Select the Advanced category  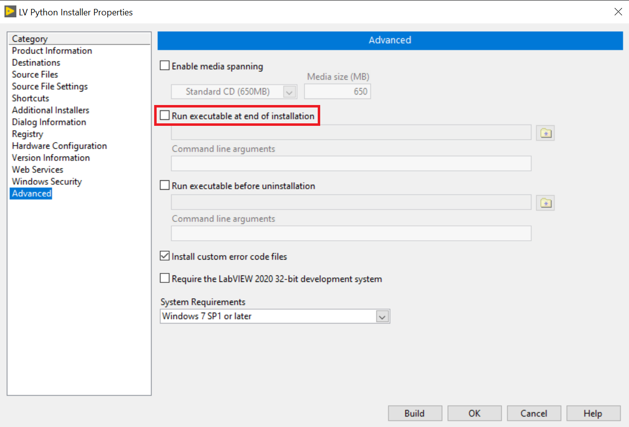[x=32, y=193]
